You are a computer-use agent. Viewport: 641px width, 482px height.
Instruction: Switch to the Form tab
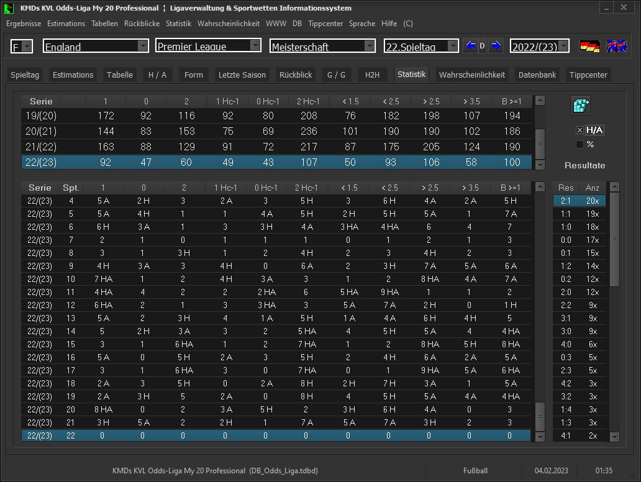194,75
